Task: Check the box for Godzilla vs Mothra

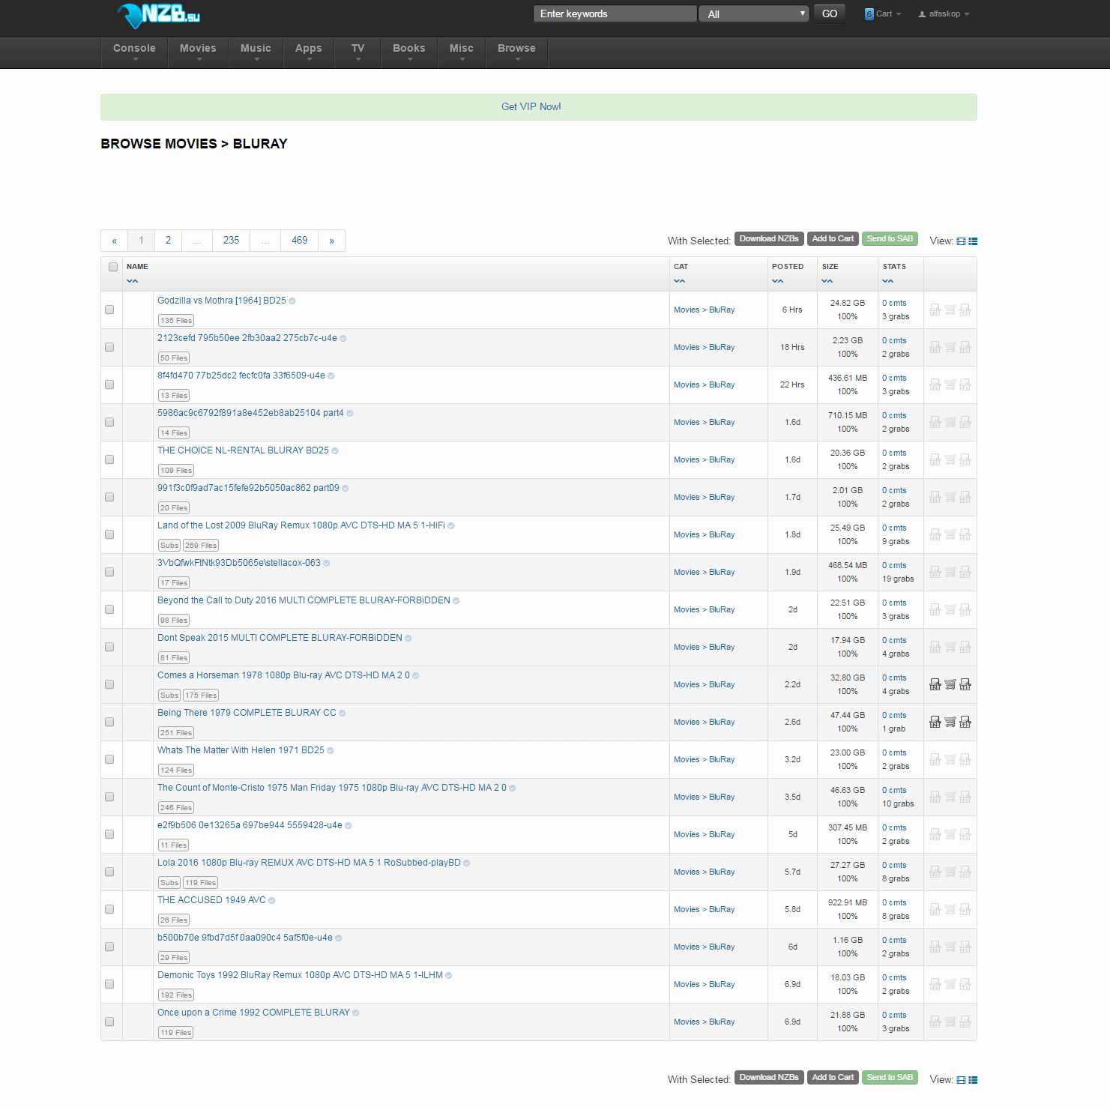Action: (109, 310)
